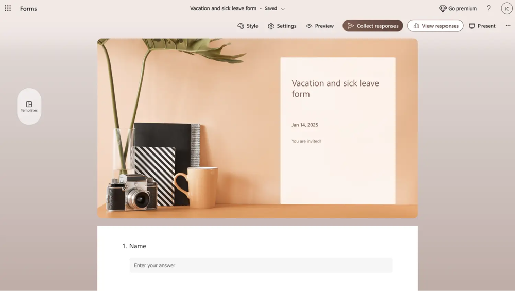Click the form name in header bar
Screen dimensions: 515x291
click(x=223, y=9)
